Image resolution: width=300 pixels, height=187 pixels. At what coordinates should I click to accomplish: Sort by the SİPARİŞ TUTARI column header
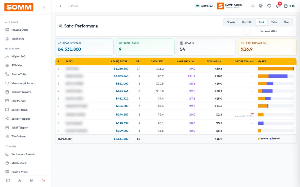pyautogui.click(x=119, y=61)
